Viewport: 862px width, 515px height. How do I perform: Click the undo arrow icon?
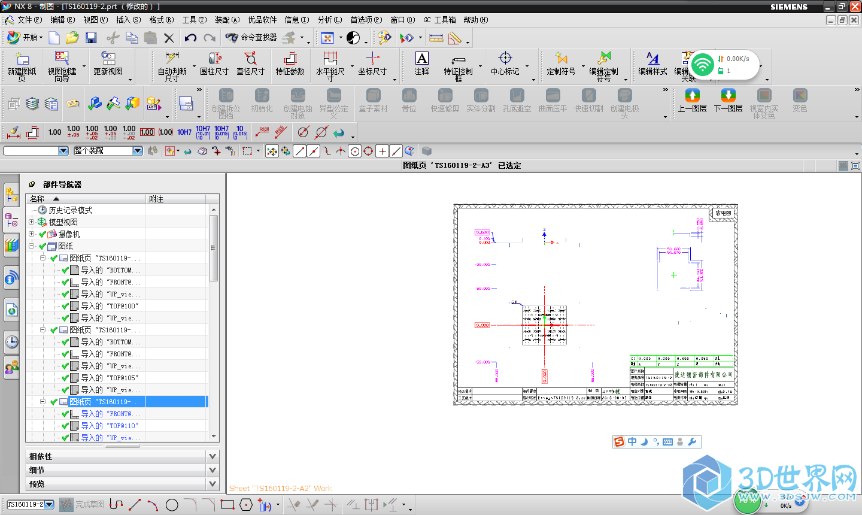click(x=190, y=38)
